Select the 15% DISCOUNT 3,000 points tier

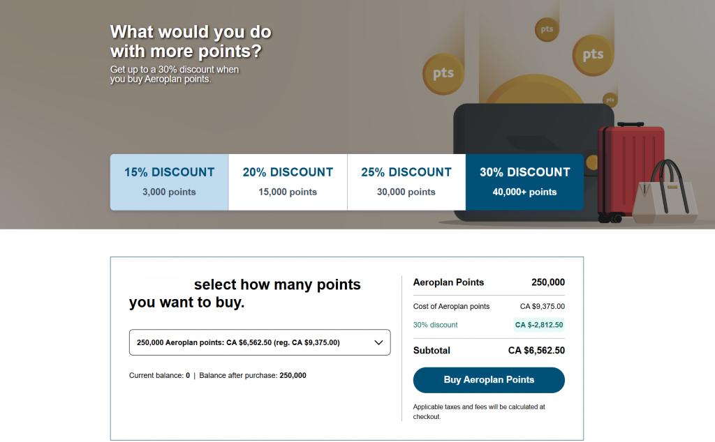(x=170, y=182)
